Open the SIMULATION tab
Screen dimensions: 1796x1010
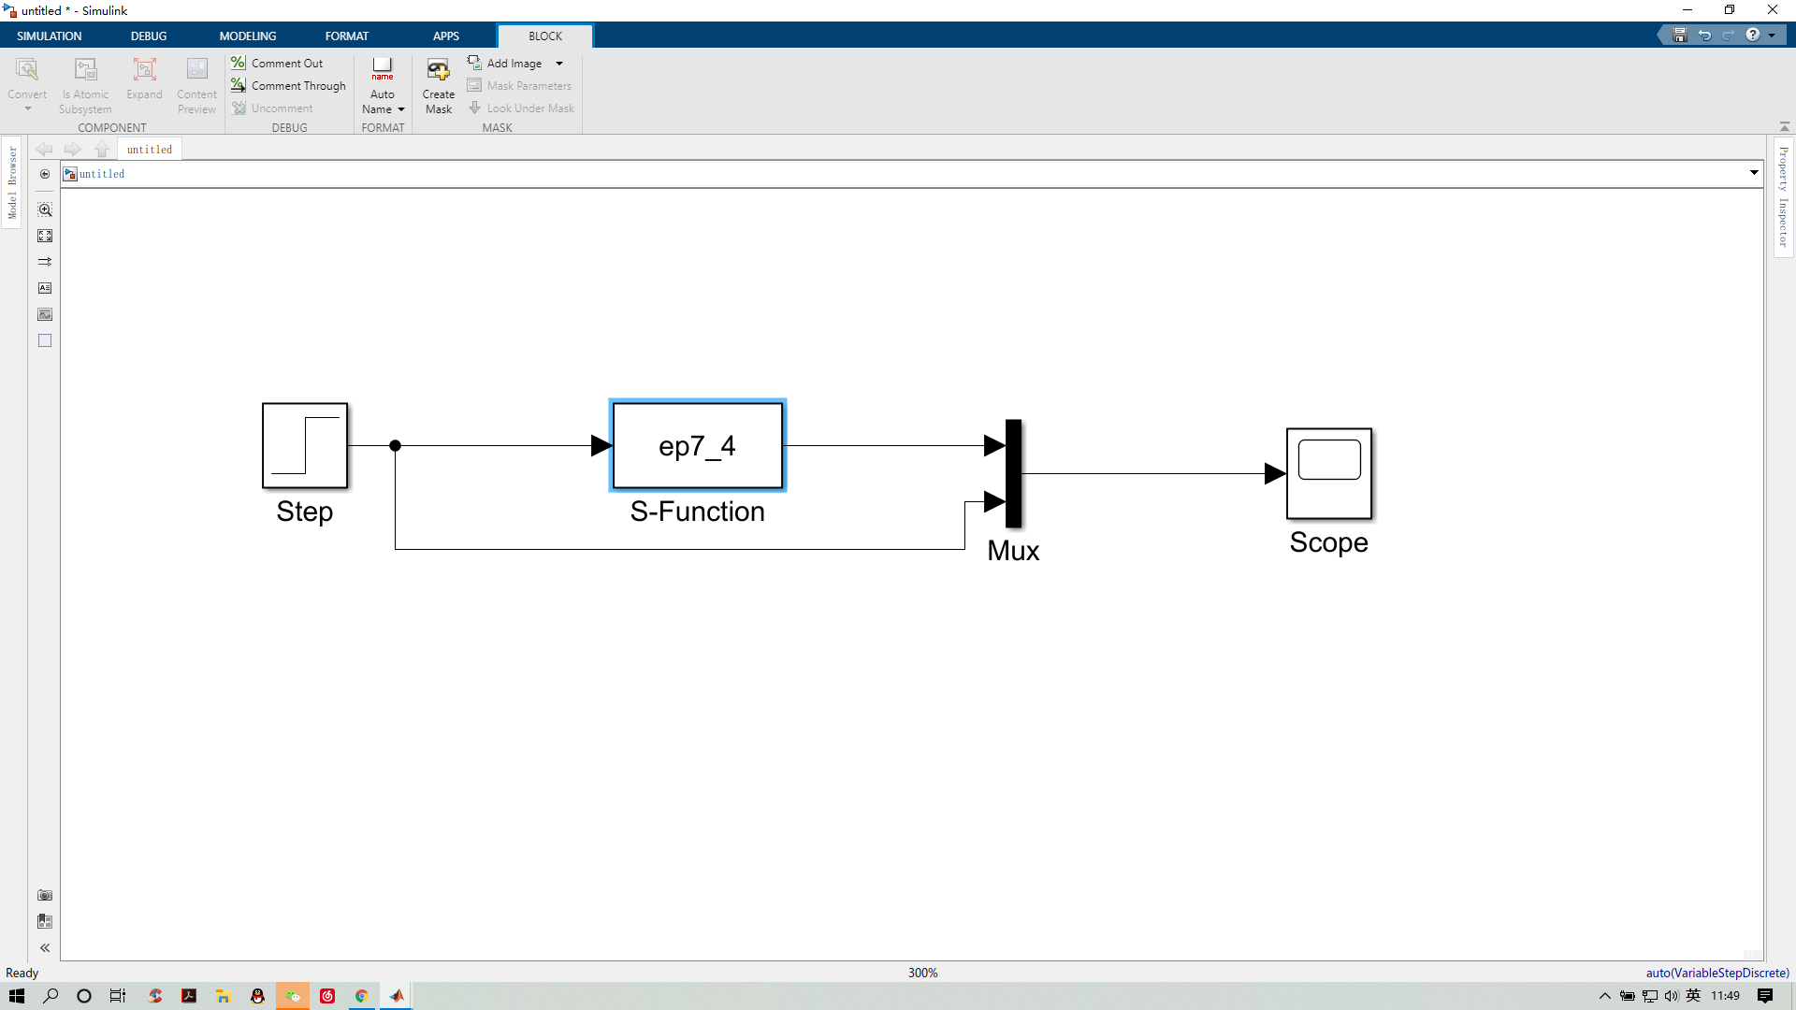(x=49, y=36)
